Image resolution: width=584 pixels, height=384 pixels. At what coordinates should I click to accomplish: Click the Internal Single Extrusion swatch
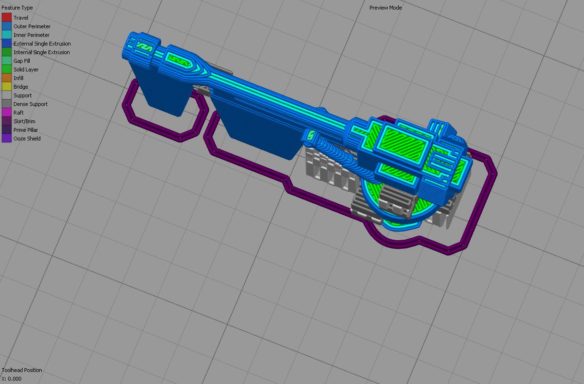[x=6, y=52]
